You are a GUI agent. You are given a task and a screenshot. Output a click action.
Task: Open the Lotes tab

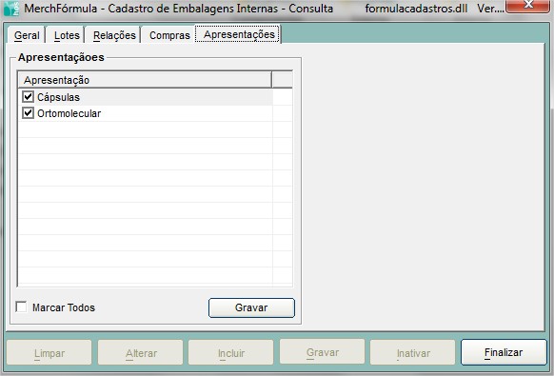tap(67, 35)
